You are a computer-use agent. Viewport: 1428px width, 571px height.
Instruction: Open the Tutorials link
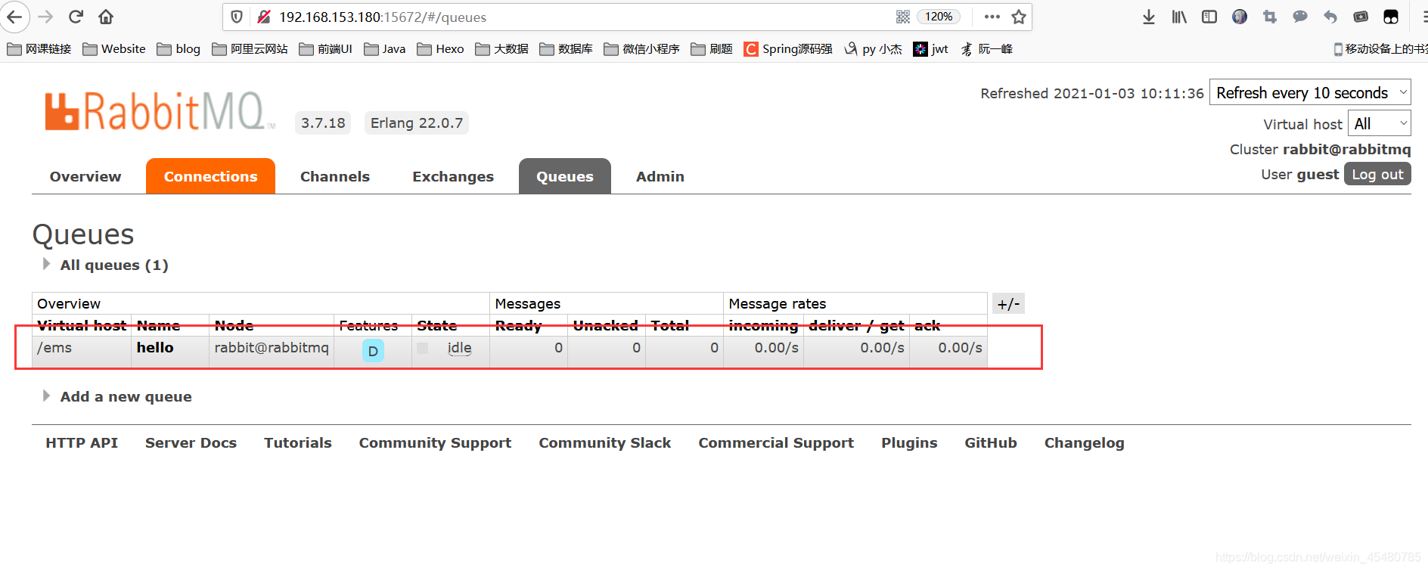pos(298,442)
